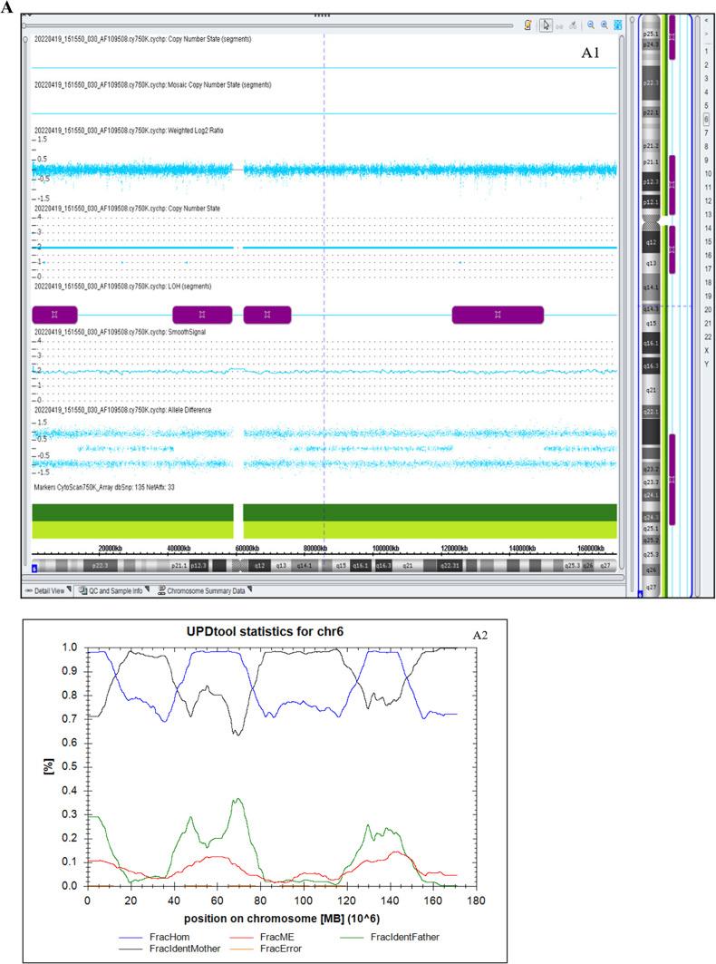The width and height of the screenshot is (716, 964).
Task: Click the SmoothSignal track label
Action: pyautogui.click(x=120, y=332)
